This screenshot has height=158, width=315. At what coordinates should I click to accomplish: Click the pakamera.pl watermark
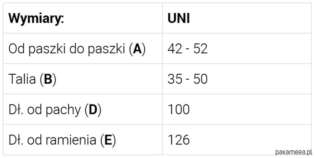tap(293, 152)
